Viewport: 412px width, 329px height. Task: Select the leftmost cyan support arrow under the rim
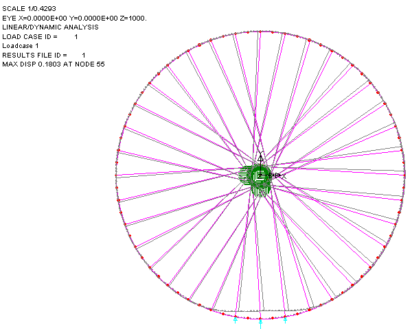pos(236,319)
